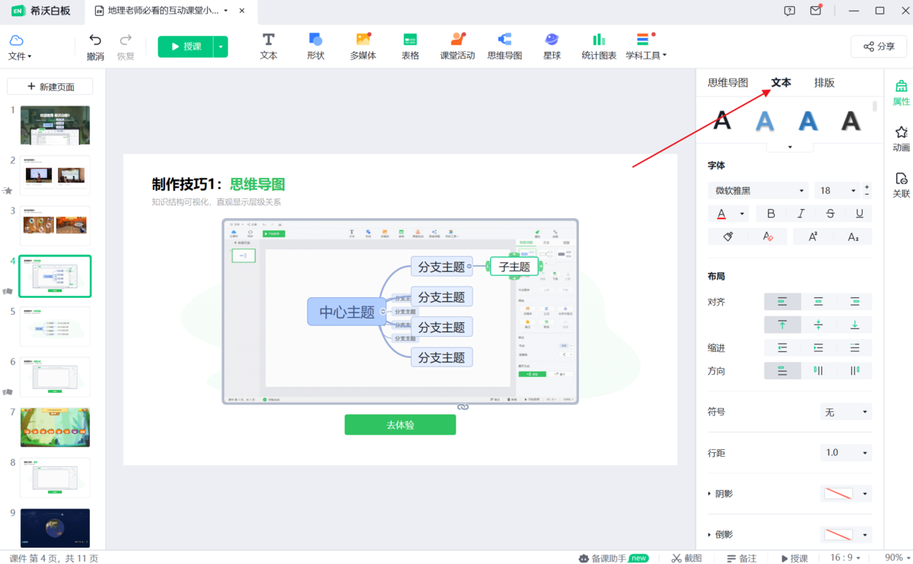The width and height of the screenshot is (913, 564).
Task: Open the 星球 planet tool
Action: click(552, 46)
